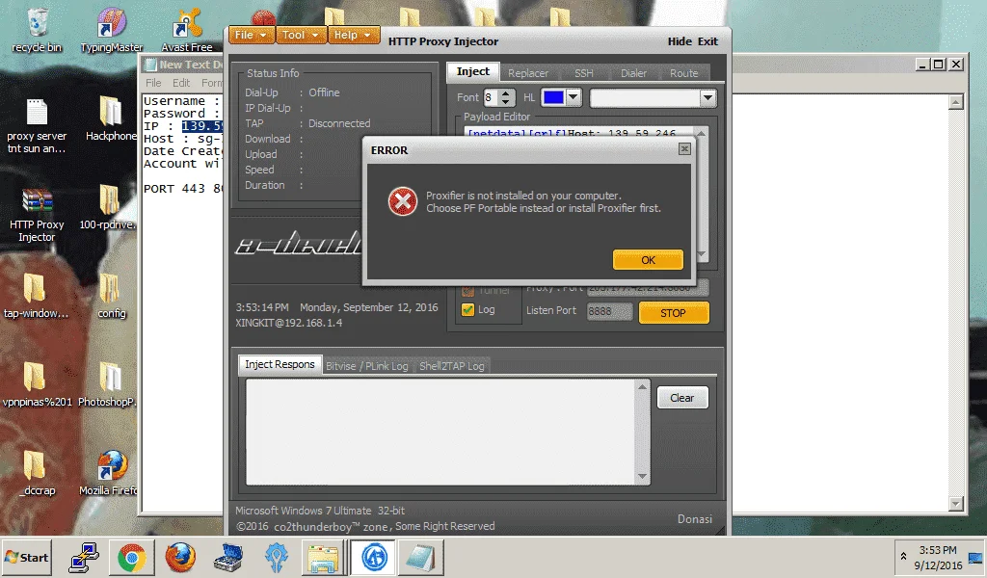The width and height of the screenshot is (987, 578).
Task: Switch to the Inject tab
Action: tap(472, 71)
